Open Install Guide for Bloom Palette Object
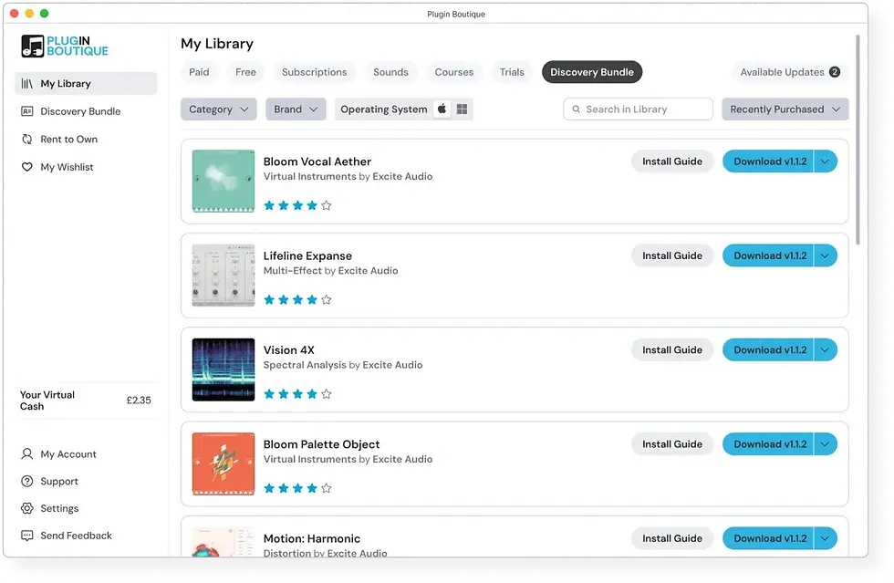Image resolution: width=894 pixels, height=583 pixels. pos(672,443)
